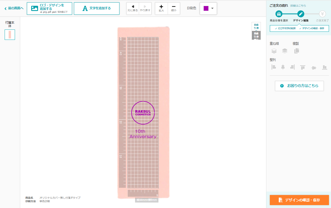Align top in 整列
Screen dimensions: 331x208
[x=303, y=67]
